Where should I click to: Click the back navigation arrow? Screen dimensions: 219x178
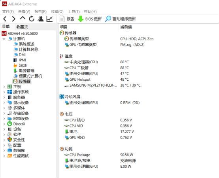(x=5, y=19)
